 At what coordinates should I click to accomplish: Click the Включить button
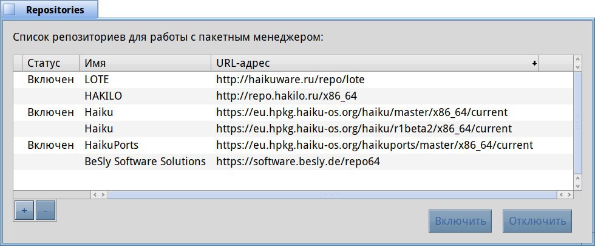460,221
